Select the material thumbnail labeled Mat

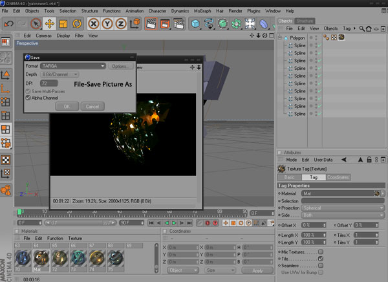click(41, 261)
